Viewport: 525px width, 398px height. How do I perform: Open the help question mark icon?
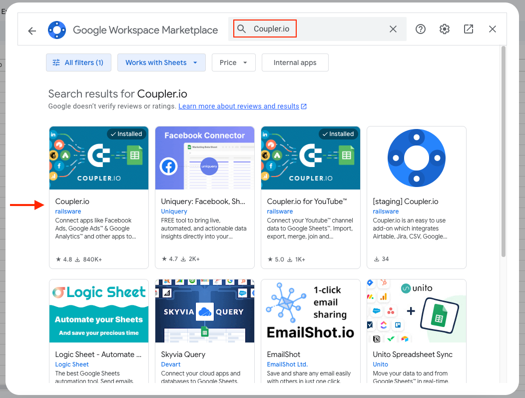(421, 29)
